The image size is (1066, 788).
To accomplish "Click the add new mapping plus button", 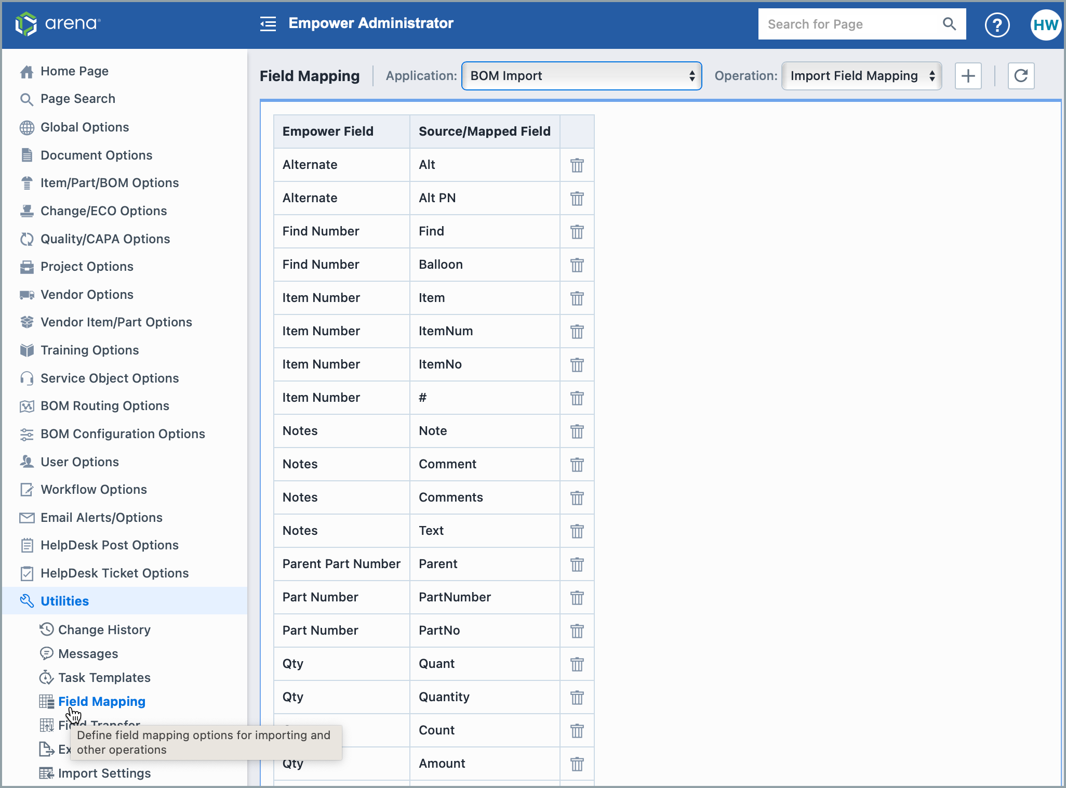I will (x=968, y=76).
